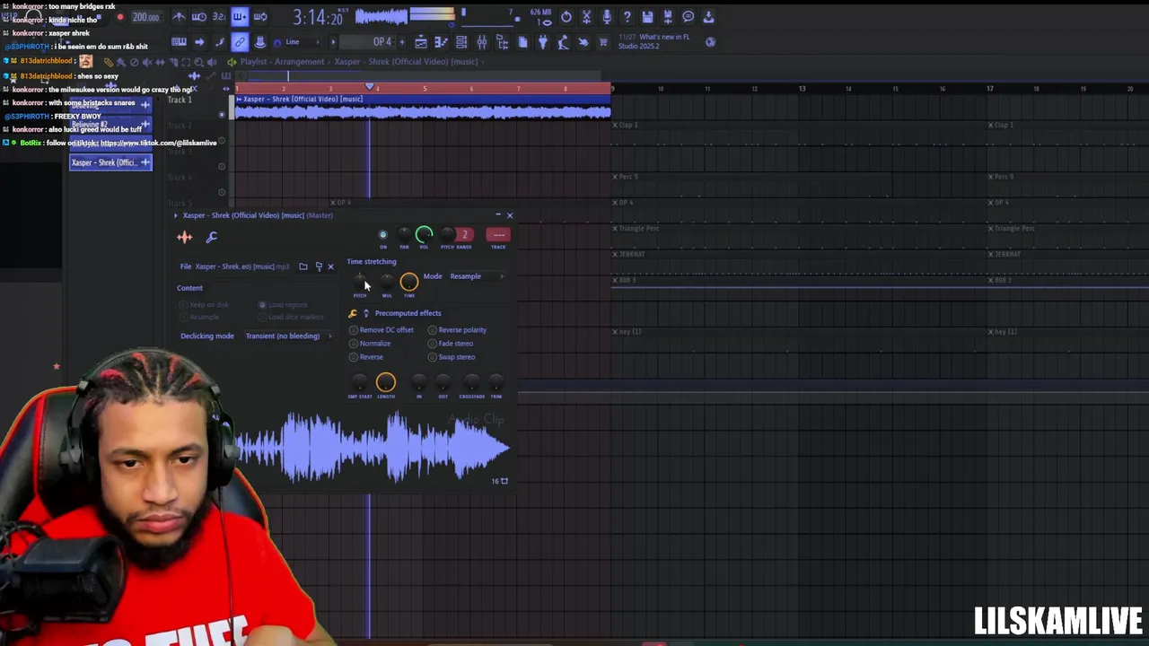Open the red TRACK mixer selector
Screen dimensions: 1149x646
[498, 235]
